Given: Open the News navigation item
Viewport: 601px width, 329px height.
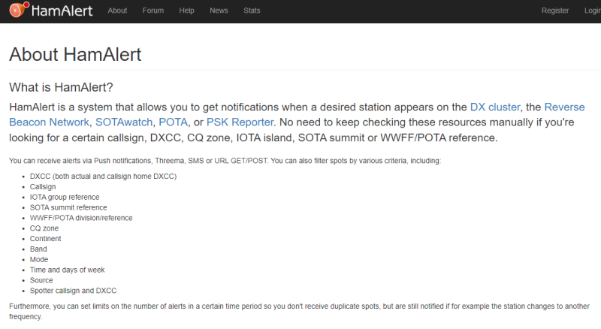Looking at the screenshot, I should coord(219,11).
